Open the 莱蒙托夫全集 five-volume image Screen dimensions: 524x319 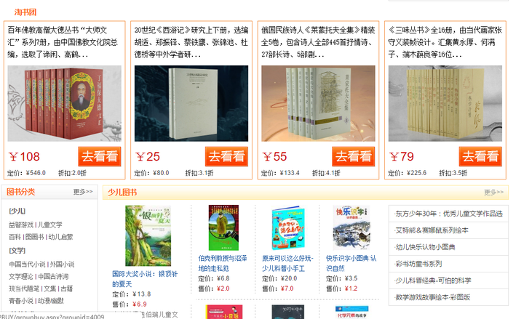click(x=318, y=103)
